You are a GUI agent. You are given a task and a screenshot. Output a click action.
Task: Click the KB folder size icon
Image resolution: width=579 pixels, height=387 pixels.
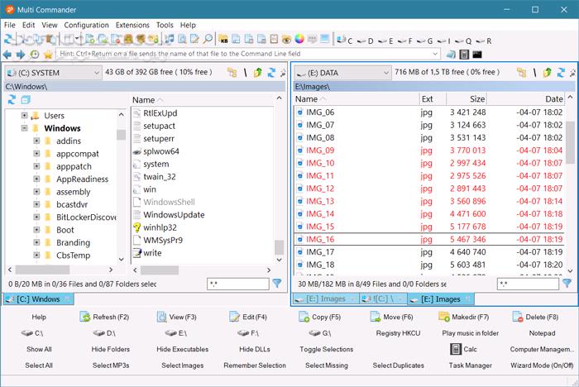tap(223, 39)
